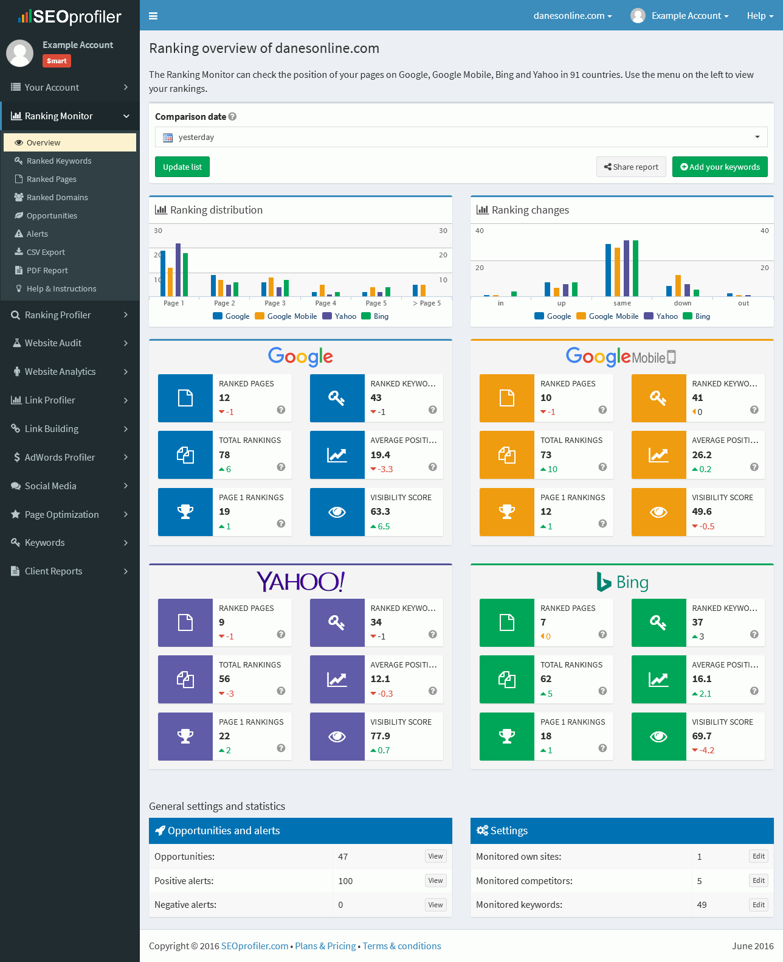Screen dimensions: 783x962
Task: Click Edit button for Monitored competitors
Action: click(x=759, y=880)
